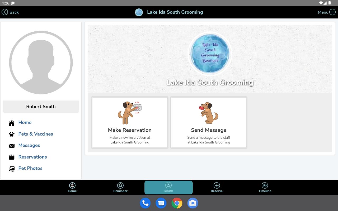Open the Timeline tab in bottom bar
338x211 pixels.
pos(265,188)
